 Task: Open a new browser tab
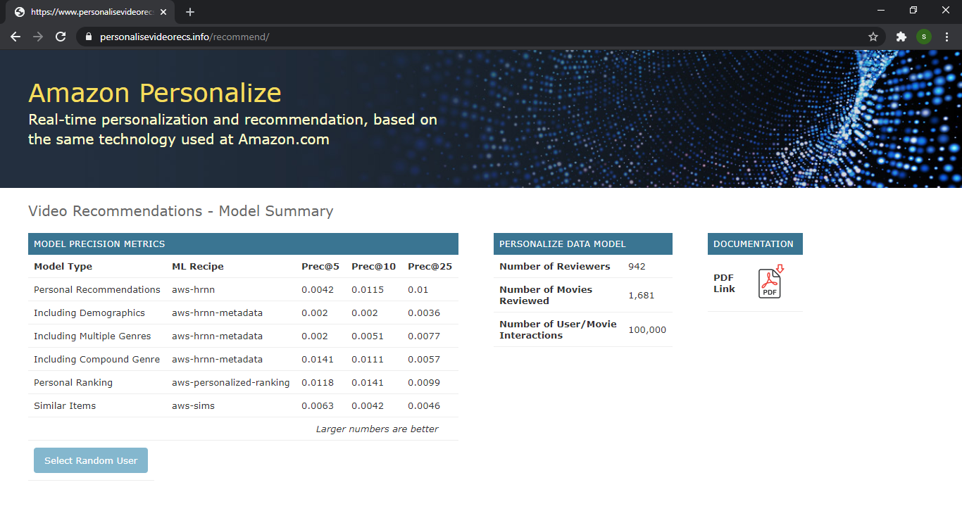(190, 12)
